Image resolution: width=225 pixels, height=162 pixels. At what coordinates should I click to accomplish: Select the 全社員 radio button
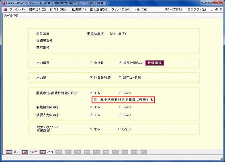[91, 63]
